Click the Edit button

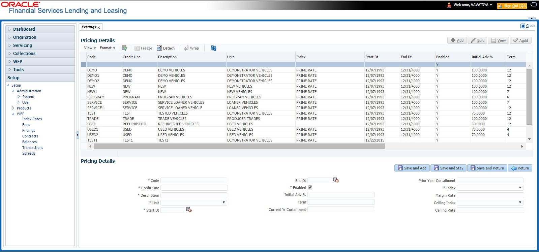pos(477,40)
